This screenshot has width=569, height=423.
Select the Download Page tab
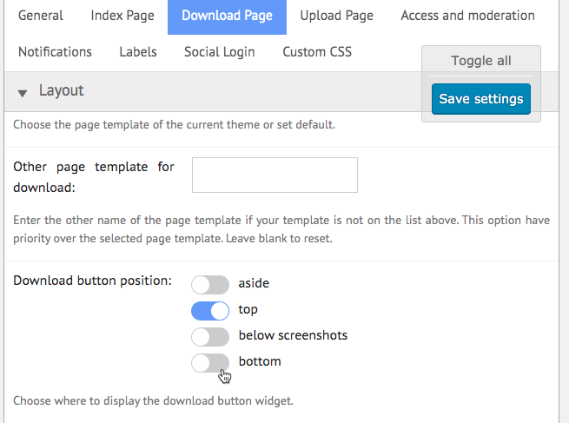(x=227, y=16)
